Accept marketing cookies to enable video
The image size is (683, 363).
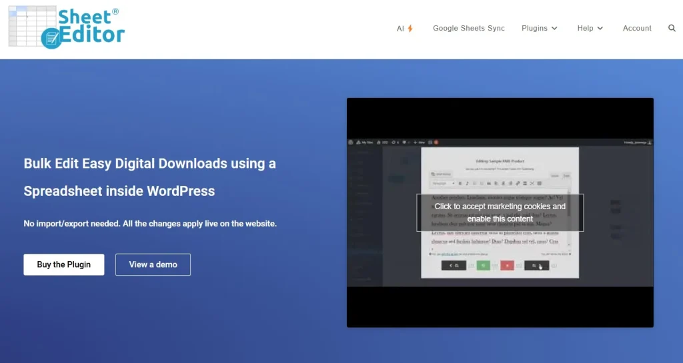500,212
